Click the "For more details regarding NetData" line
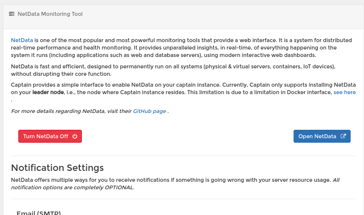 pyautogui.click(x=90, y=111)
